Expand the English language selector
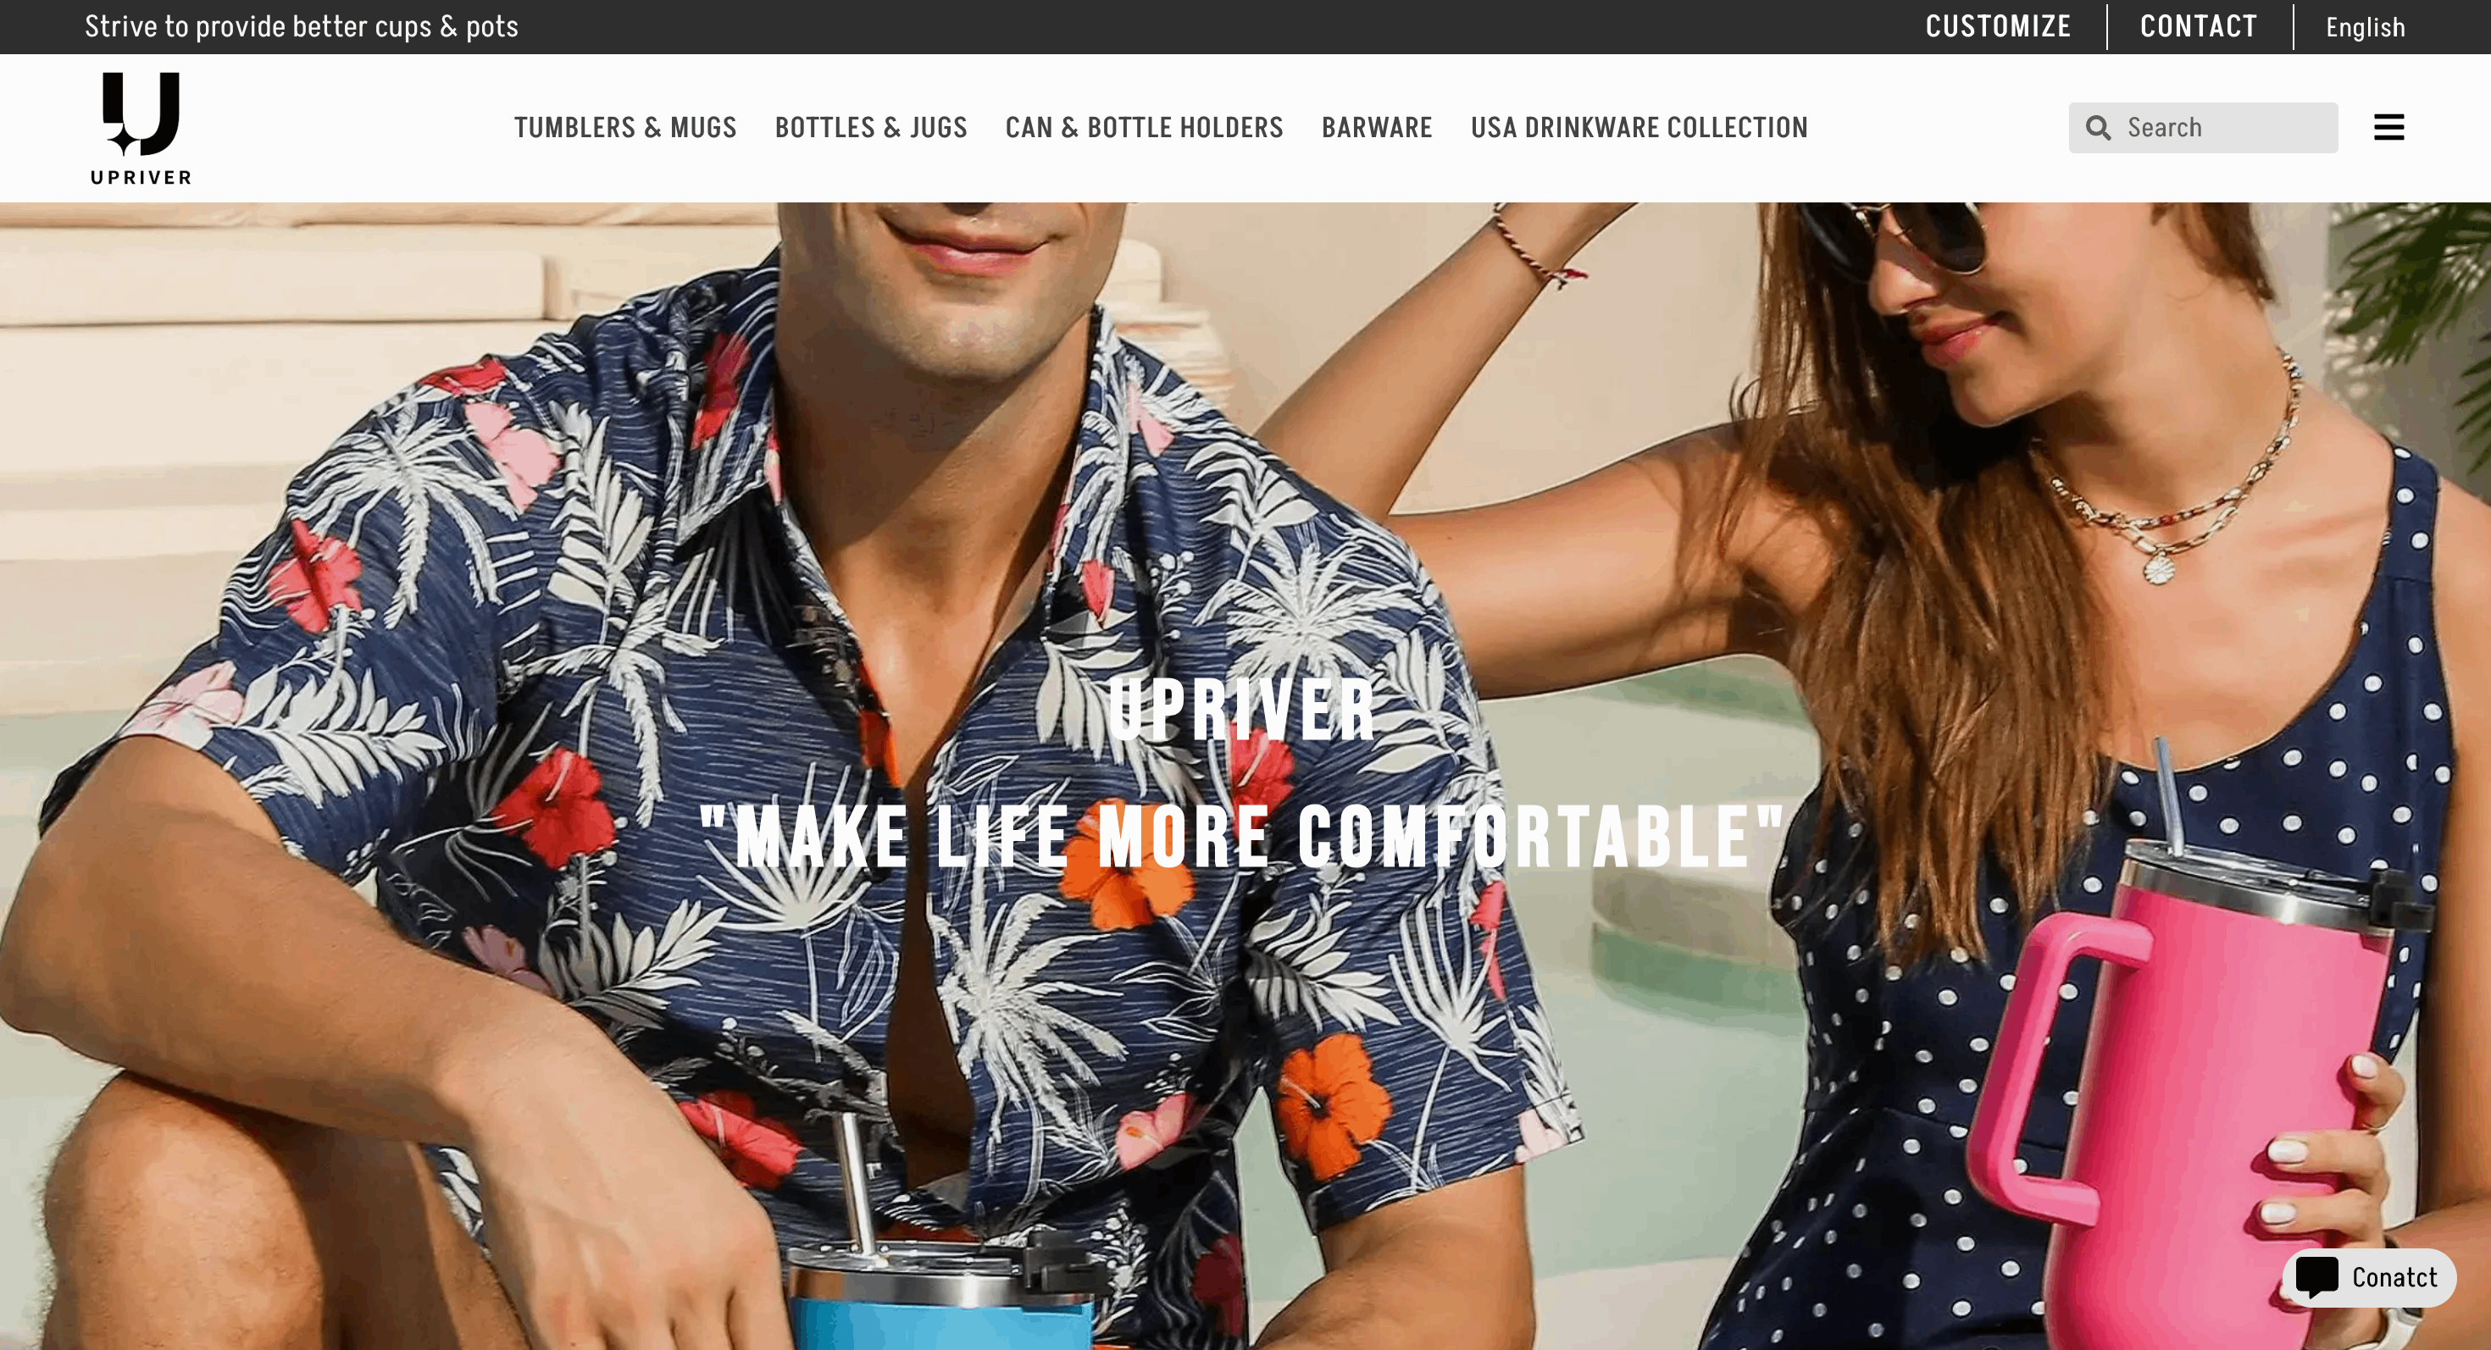The image size is (2491, 1350). (x=2366, y=27)
